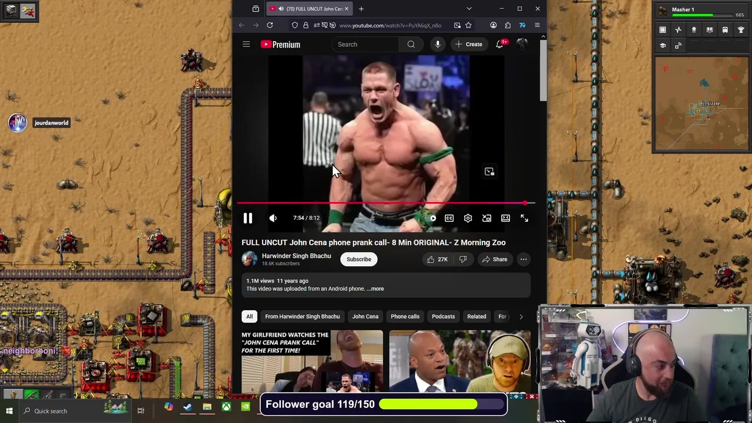Image resolution: width=752 pixels, height=423 pixels.
Task: Select the Phone calls chip
Action: click(x=405, y=317)
